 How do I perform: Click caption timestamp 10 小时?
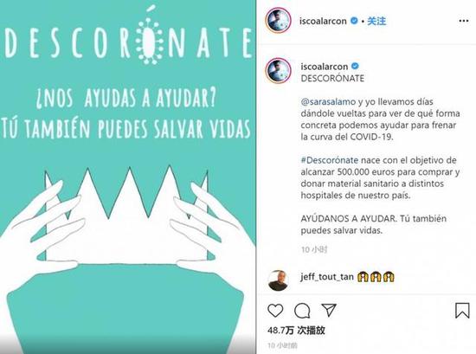[314, 249]
